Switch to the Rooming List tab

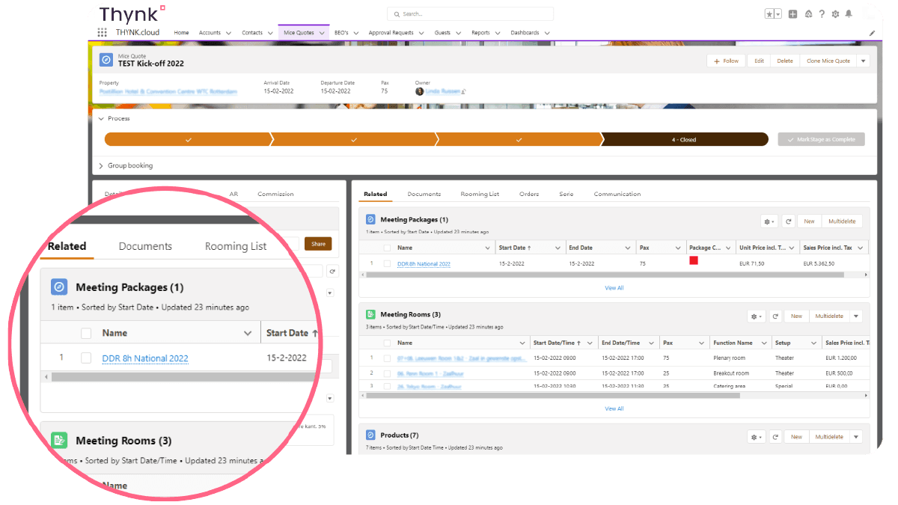point(480,194)
